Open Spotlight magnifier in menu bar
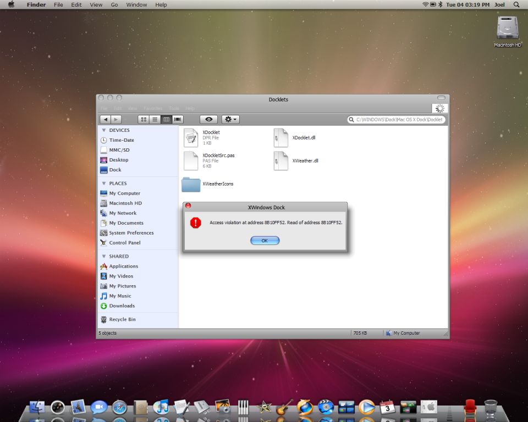528x422 pixels. [x=516, y=5]
